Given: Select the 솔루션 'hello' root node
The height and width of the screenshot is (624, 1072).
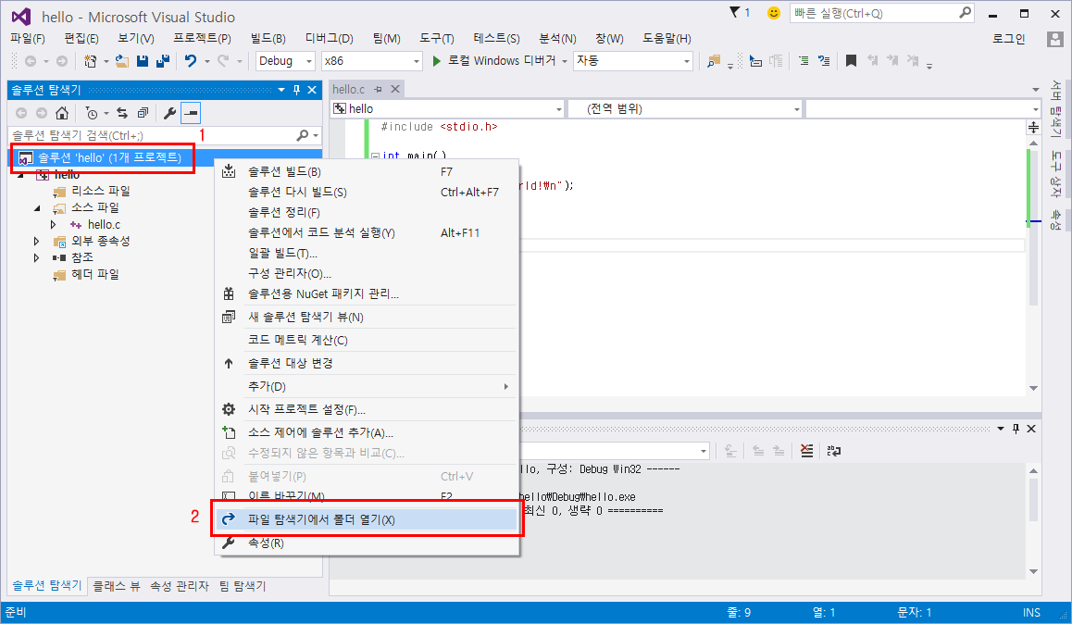Looking at the screenshot, I should pos(109,158).
